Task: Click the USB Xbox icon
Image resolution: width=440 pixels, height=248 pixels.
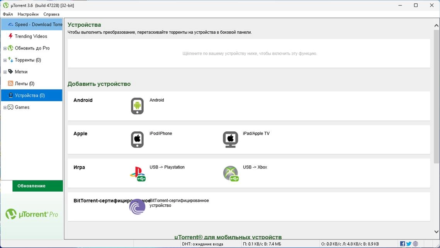Action: [231, 174]
